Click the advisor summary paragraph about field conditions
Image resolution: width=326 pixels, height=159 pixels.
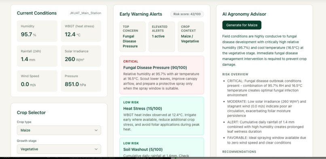coord(265,50)
